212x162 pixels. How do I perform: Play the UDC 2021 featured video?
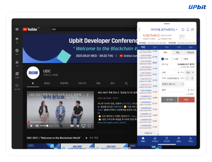point(31,126)
